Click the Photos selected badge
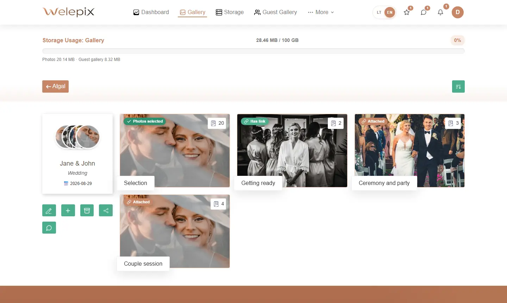Viewport: 507px width, 303px height. [145, 121]
